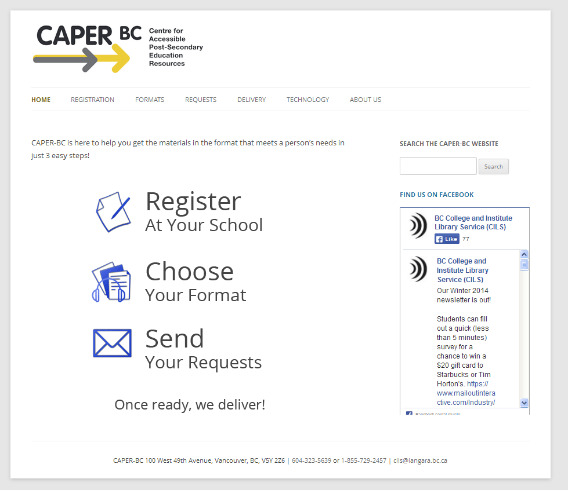This screenshot has width=568, height=490.
Task: Click the CILS sound-wave logo beside Like button
Action: tap(418, 226)
